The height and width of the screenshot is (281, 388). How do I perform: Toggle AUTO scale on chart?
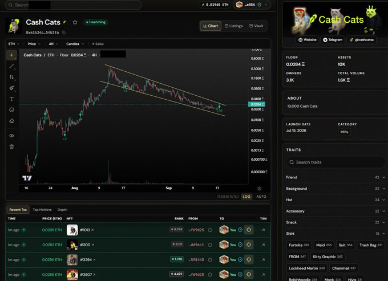point(261,197)
